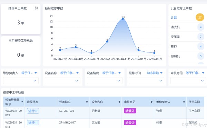Open 审核意见 filter condition dropdown
207x128 pixels.
click(x=195, y=73)
